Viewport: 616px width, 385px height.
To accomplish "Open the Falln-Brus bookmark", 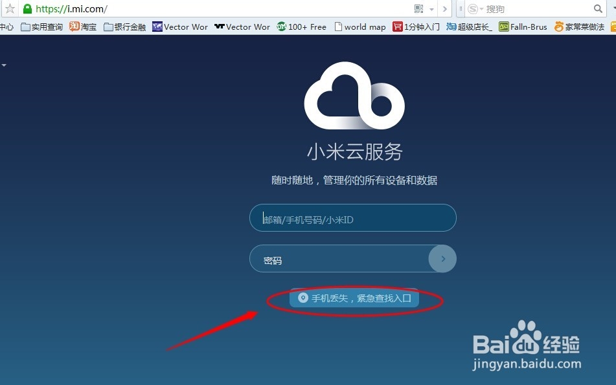I will coord(523,27).
